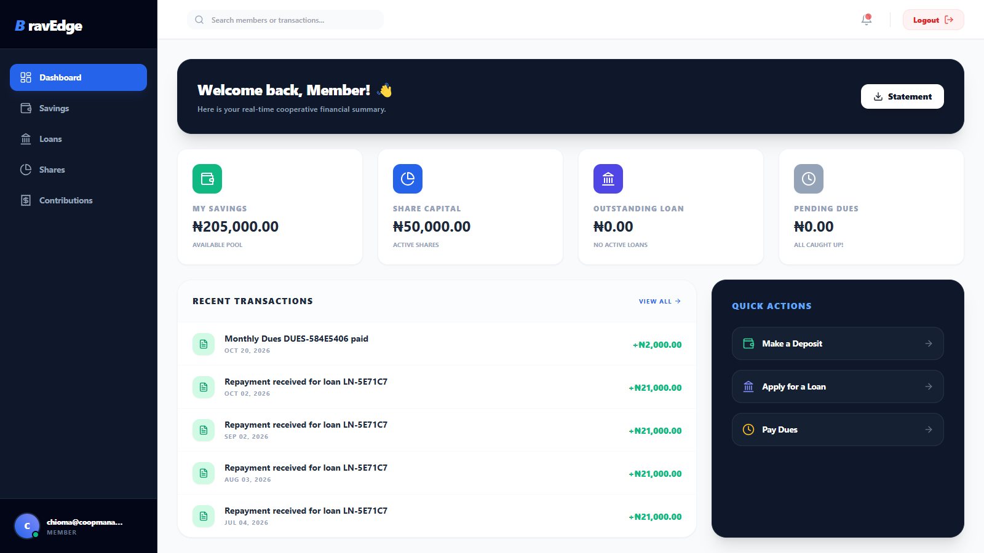The width and height of the screenshot is (984, 553).
Task: Click the Logout button
Action: [x=933, y=20]
